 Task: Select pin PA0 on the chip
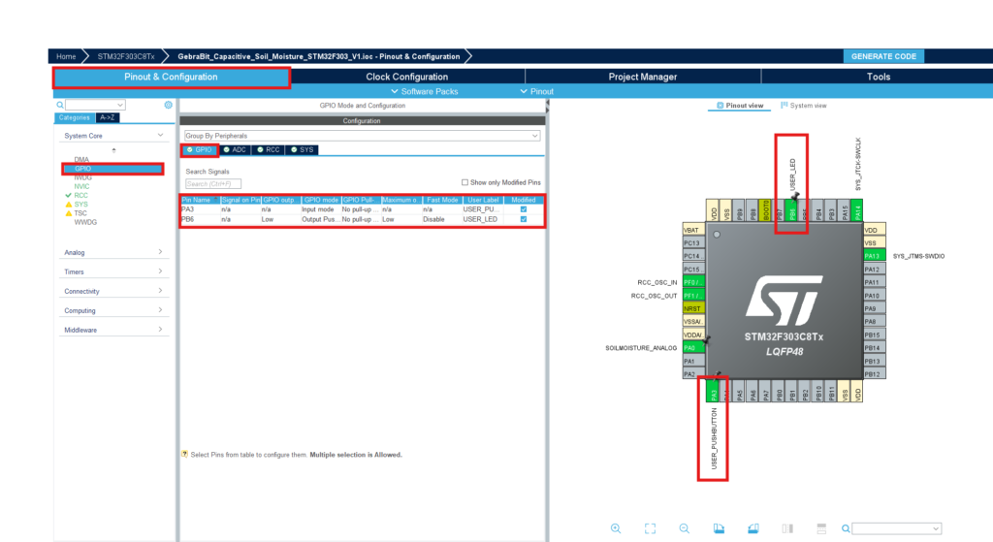click(x=692, y=348)
